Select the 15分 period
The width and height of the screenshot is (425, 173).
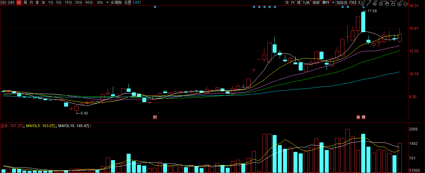(x=68, y=2)
